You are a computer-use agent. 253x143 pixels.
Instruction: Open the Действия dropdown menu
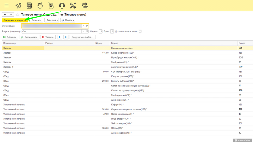(x=52, y=20)
